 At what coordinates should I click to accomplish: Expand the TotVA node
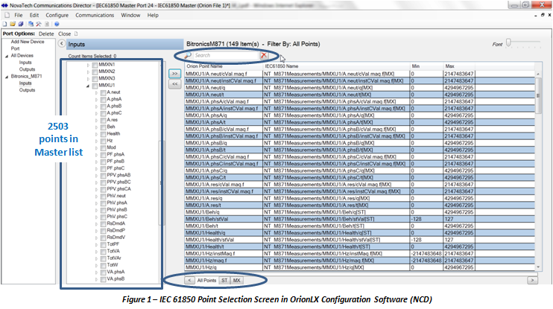[96, 252]
